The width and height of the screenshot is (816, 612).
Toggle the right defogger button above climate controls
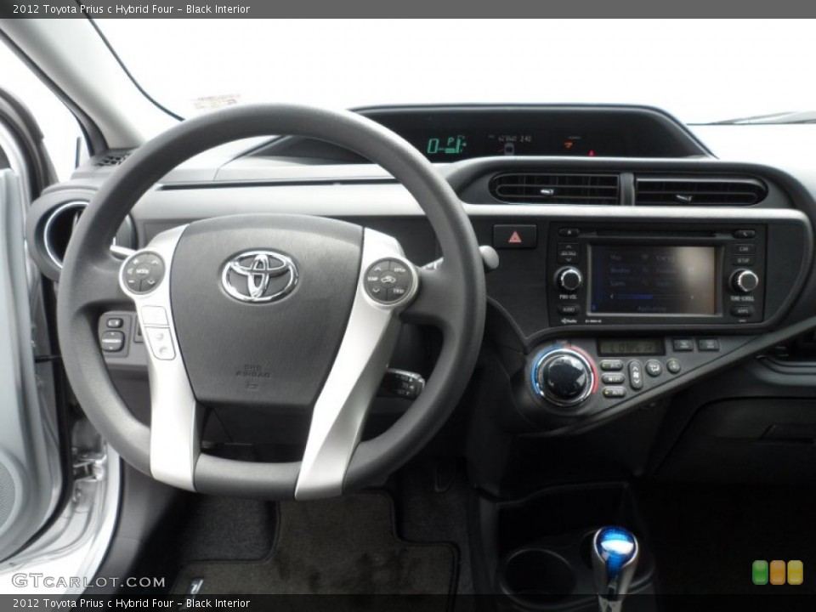click(x=708, y=344)
